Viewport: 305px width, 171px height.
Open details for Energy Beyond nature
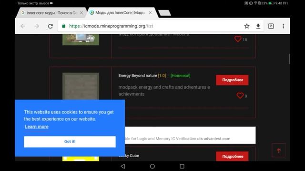tap(232, 80)
